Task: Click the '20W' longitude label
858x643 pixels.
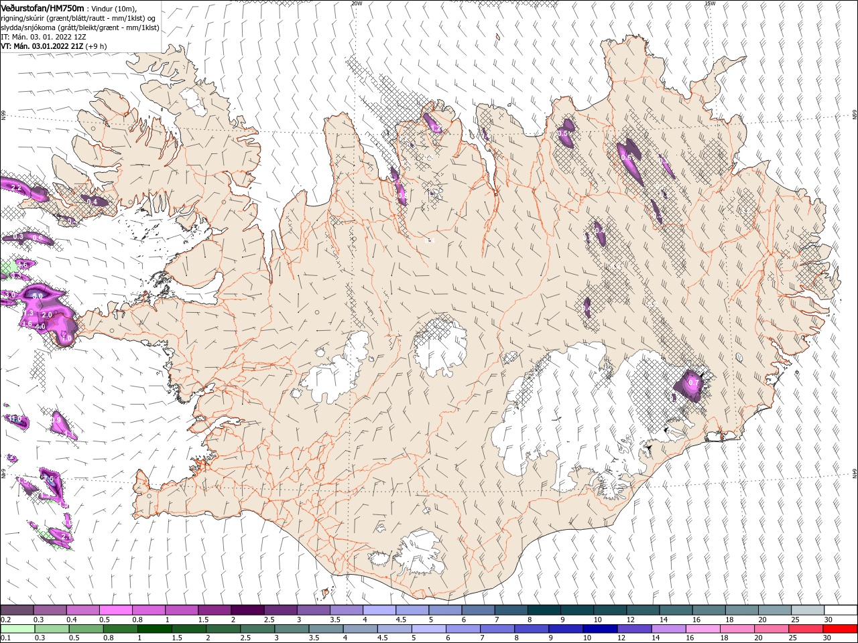Action: pos(357,3)
